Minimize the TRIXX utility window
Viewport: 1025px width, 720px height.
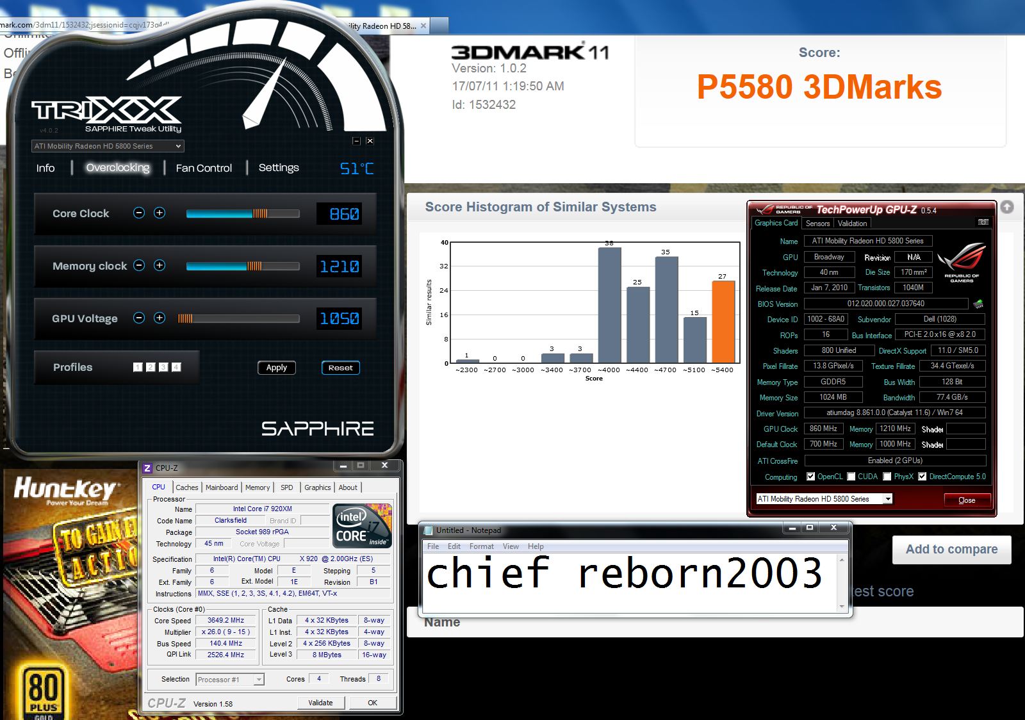tap(357, 141)
